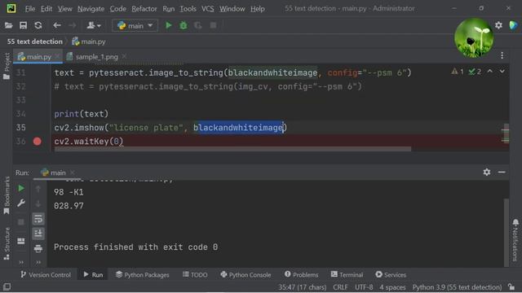Go to previous highlighted error arrow
The width and height of the screenshot is (522, 293).
click(x=489, y=72)
